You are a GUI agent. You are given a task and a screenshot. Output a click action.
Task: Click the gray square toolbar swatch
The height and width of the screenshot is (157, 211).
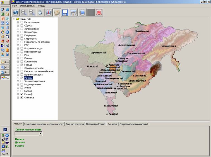(x=90, y=12)
